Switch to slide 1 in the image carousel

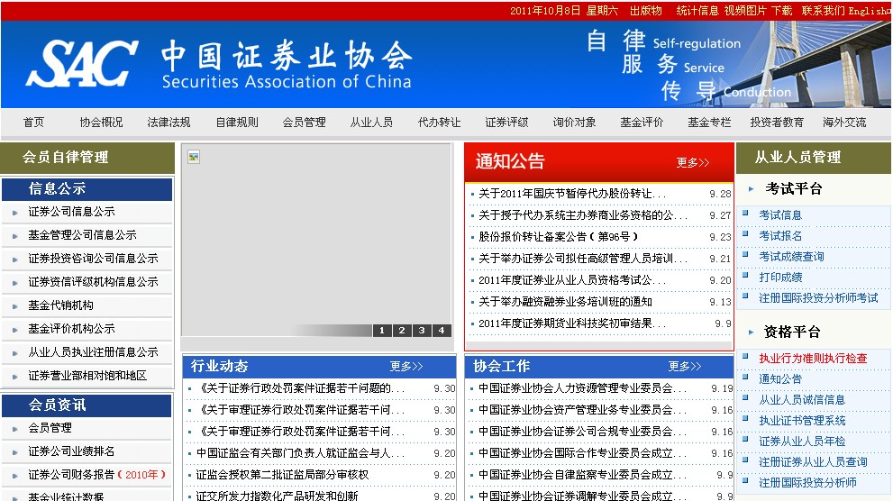coord(382,331)
